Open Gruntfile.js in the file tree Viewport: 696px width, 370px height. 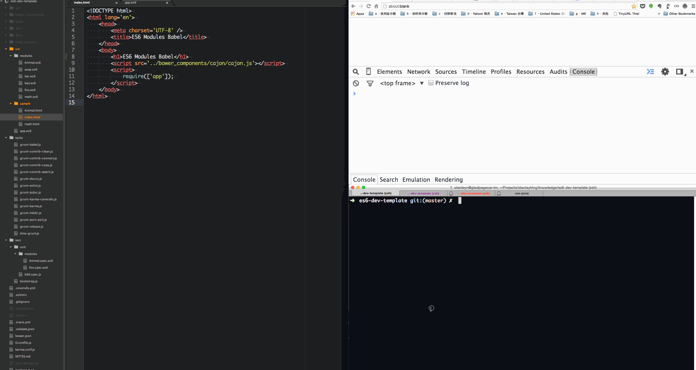coord(23,343)
